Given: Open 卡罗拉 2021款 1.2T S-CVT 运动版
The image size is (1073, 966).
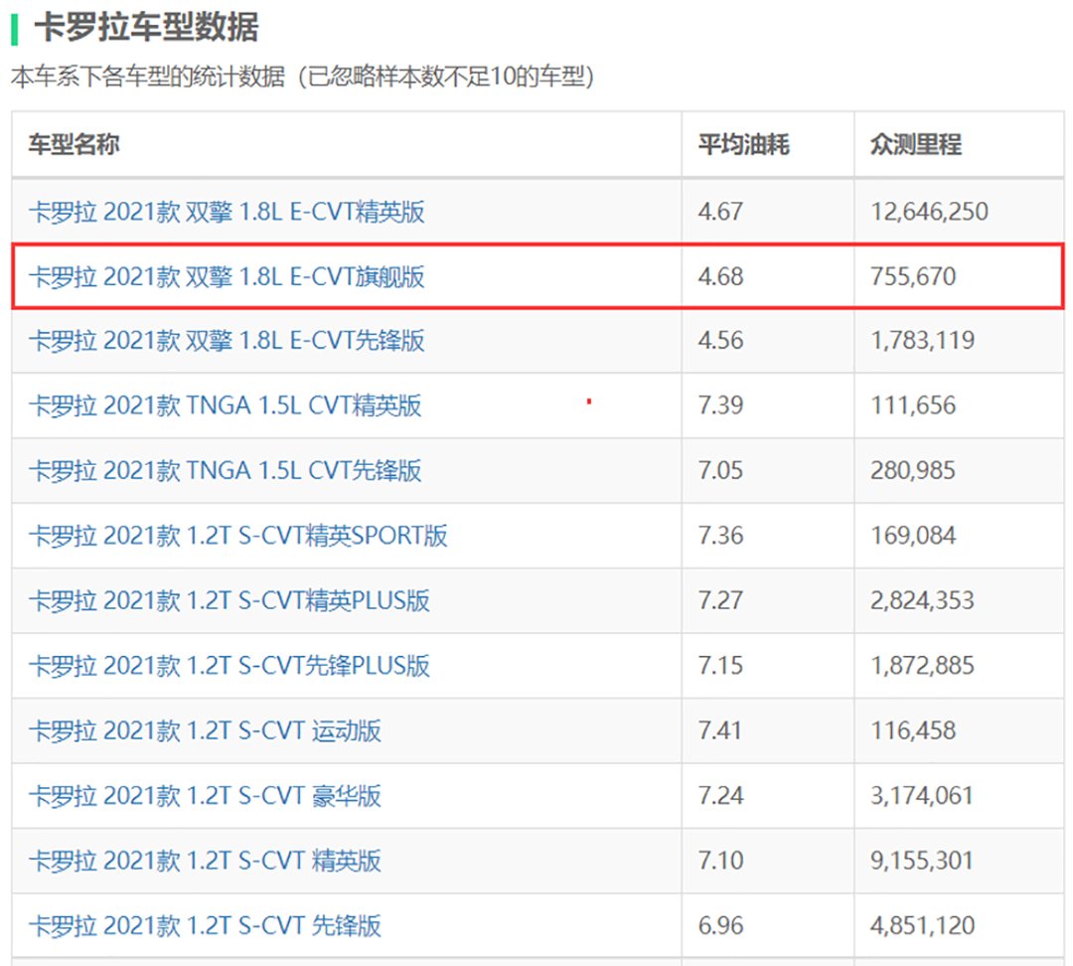Looking at the screenshot, I should click(x=205, y=730).
